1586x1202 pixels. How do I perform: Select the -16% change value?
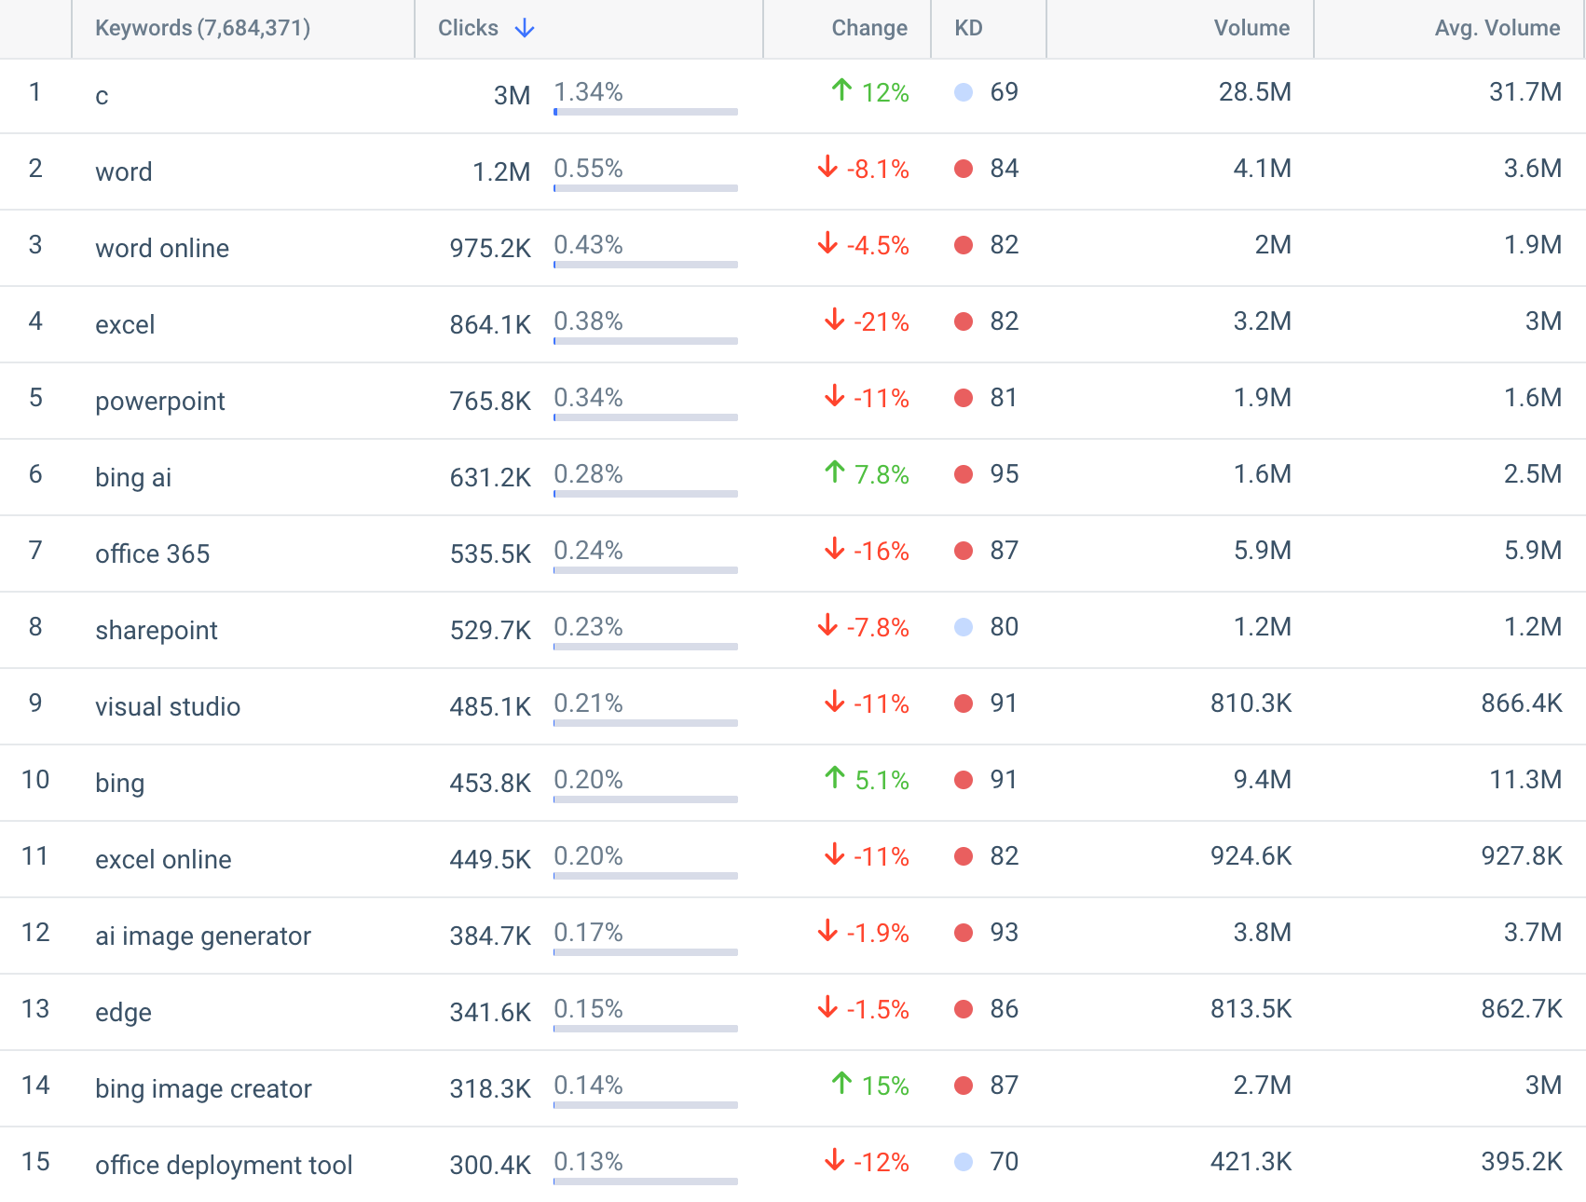coord(881,551)
